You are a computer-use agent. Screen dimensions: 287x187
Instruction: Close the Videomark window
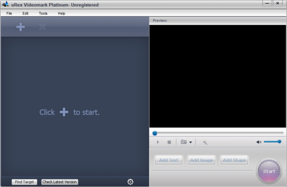(278, 3)
